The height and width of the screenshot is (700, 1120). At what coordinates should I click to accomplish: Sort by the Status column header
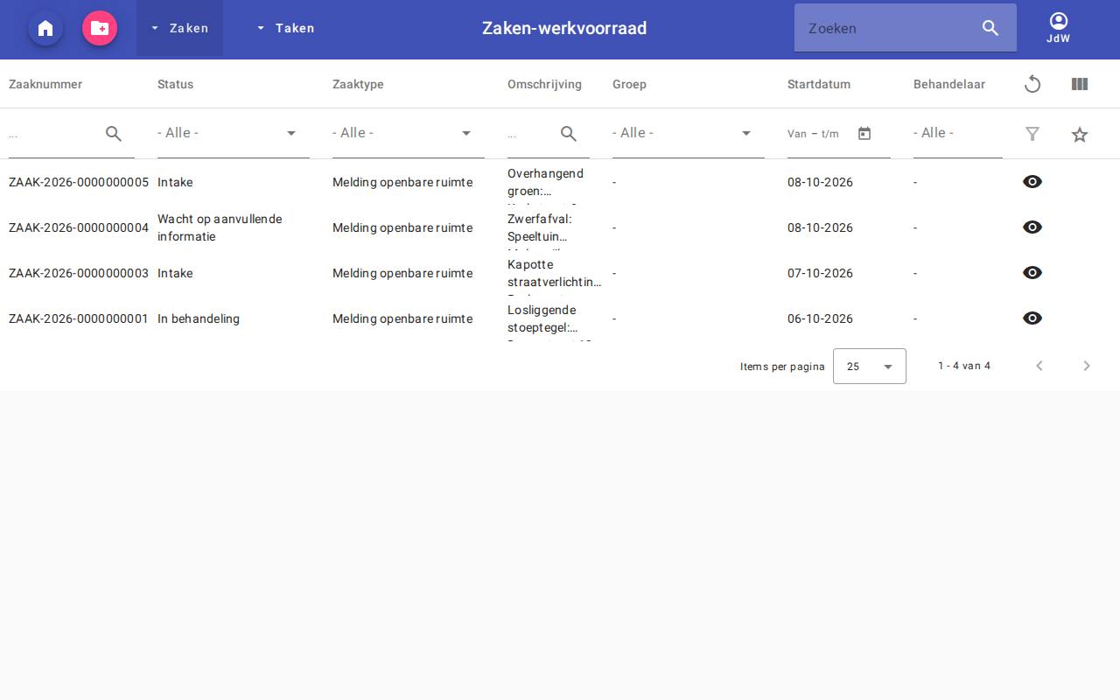tap(175, 84)
